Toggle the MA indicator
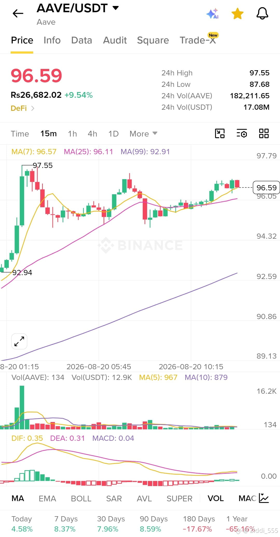 coord(18,499)
